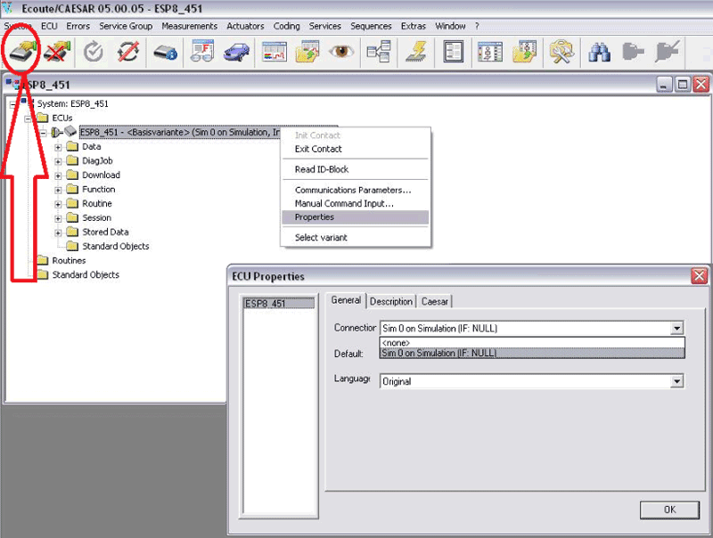Choose Select variant in context menu
This screenshot has height=538, width=713.
point(355,237)
